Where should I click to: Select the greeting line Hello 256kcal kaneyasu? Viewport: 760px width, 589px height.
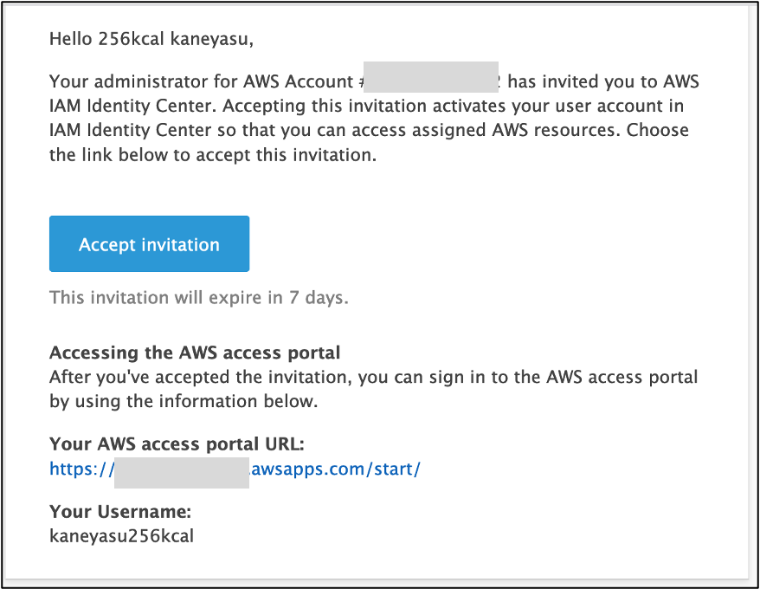click(x=151, y=39)
